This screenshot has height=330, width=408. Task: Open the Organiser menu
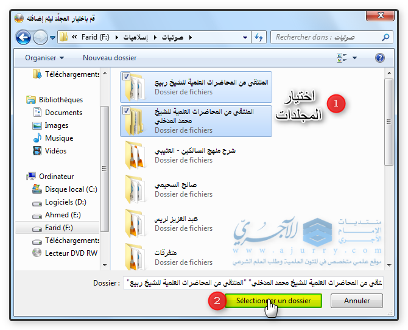44,58
